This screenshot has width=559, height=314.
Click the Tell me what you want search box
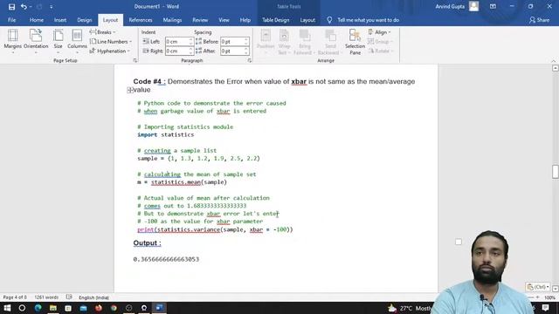(x=368, y=20)
